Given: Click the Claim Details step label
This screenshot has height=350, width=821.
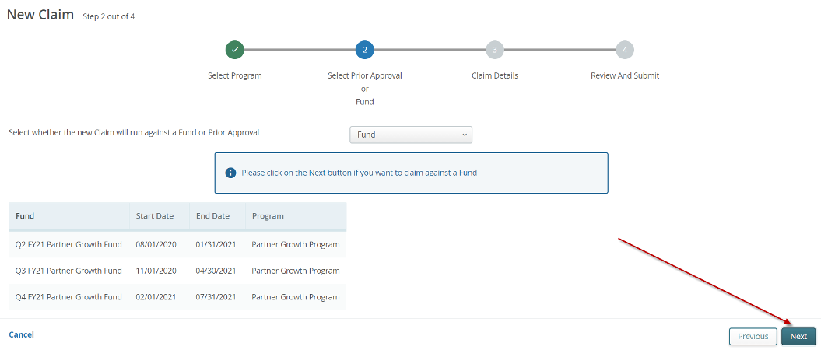Looking at the screenshot, I should pyautogui.click(x=494, y=75).
